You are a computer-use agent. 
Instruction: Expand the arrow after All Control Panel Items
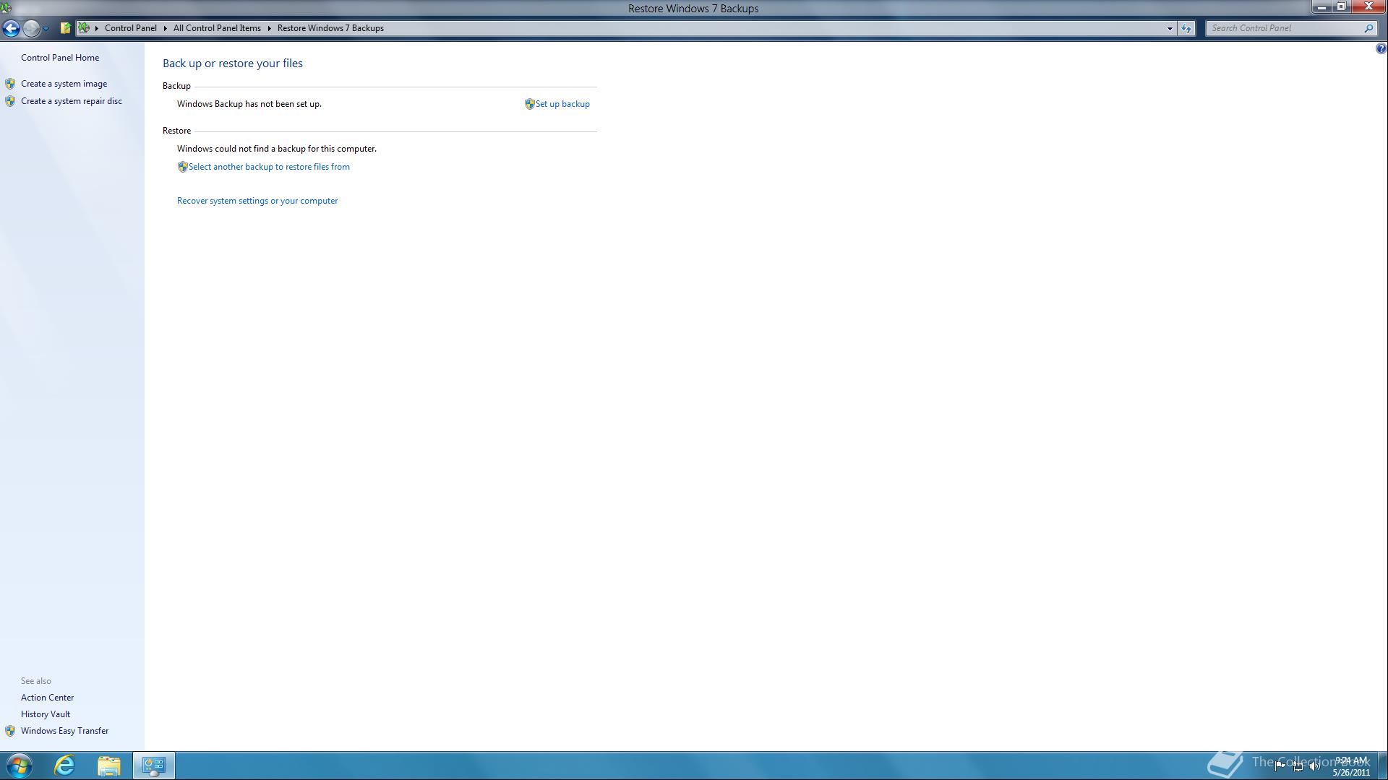click(x=269, y=28)
